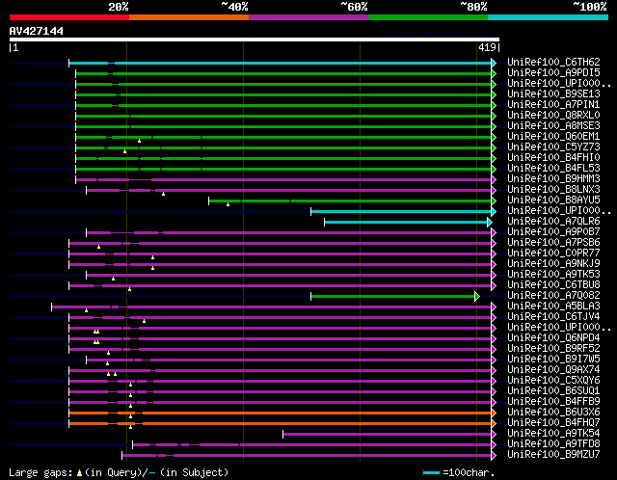Click the cyan arrowhead ending the C6TH62 alignment

tap(494, 63)
